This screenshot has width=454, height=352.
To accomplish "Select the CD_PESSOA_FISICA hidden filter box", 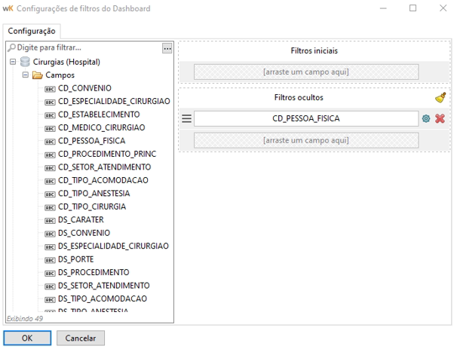I will pos(306,118).
